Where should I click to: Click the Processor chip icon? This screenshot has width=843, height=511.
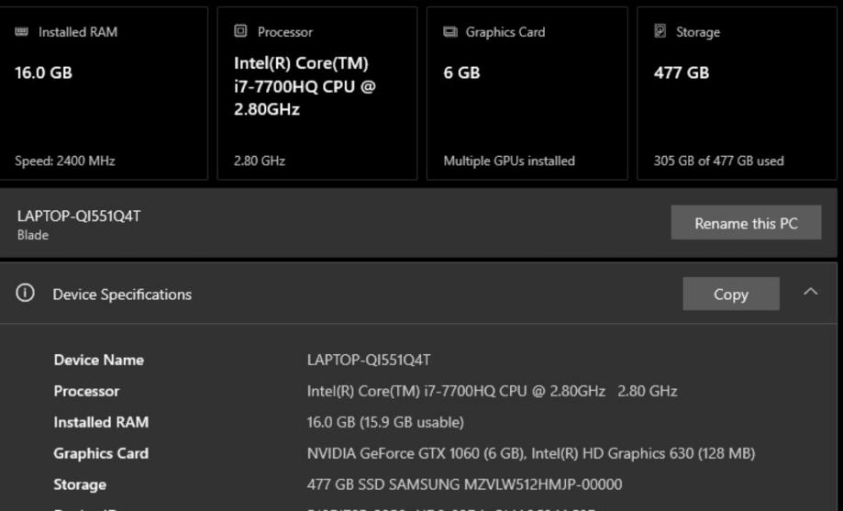pyautogui.click(x=240, y=32)
